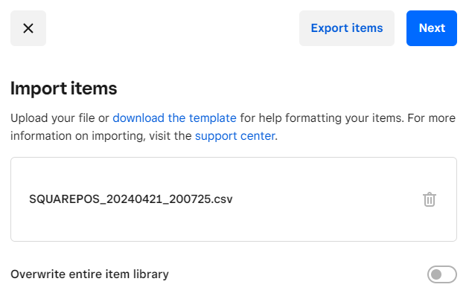The height and width of the screenshot is (296, 469).
Task: Click the Overwrite entire item library label
Action: click(90, 274)
